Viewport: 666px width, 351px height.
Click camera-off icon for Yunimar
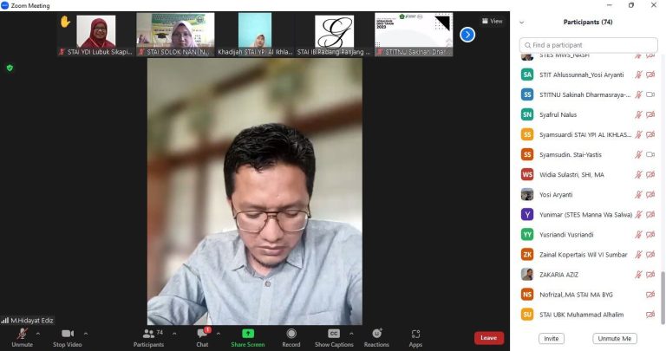click(650, 214)
